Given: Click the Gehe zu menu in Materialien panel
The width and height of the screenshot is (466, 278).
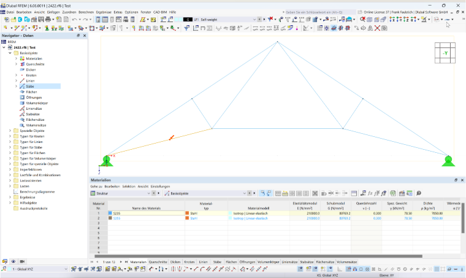Looking at the screenshot, I should click(96, 187).
